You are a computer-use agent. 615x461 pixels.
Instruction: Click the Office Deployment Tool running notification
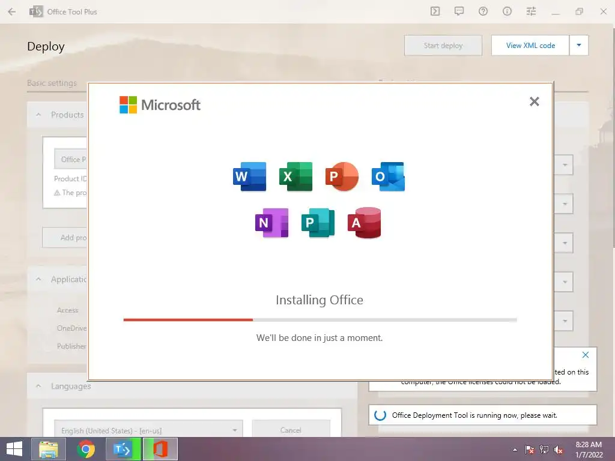[x=483, y=415]
